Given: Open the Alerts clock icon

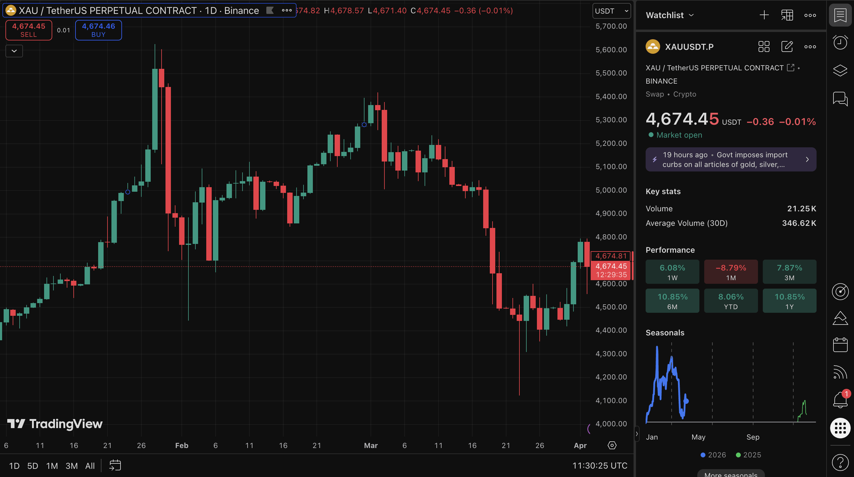Looking at the screenshot, I should 840,43.
